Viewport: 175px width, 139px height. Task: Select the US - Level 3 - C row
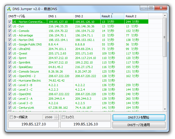pyautogui.click(x=78, y=90)
